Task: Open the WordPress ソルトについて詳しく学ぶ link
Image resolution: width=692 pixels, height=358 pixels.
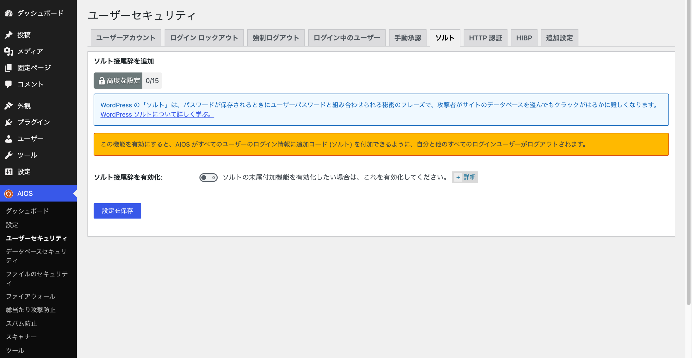Action: click(x=157, y=114)
